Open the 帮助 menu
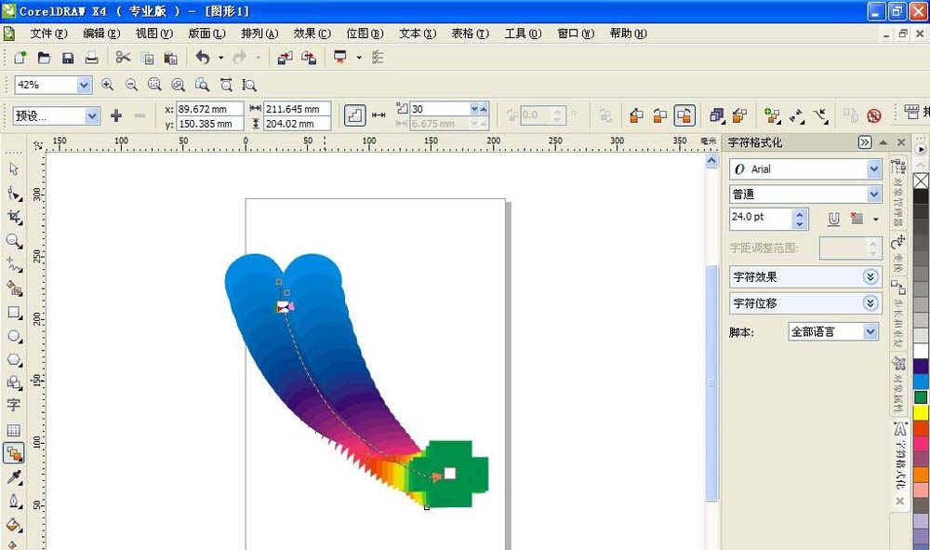 pos(628,34)
